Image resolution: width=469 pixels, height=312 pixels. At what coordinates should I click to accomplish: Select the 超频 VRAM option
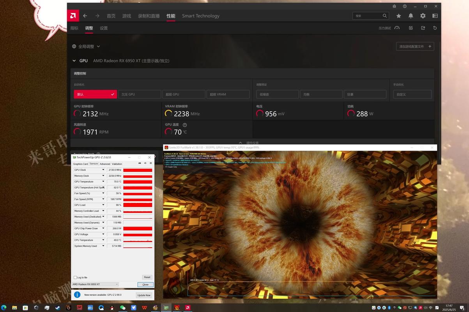[x=228, y=94]
